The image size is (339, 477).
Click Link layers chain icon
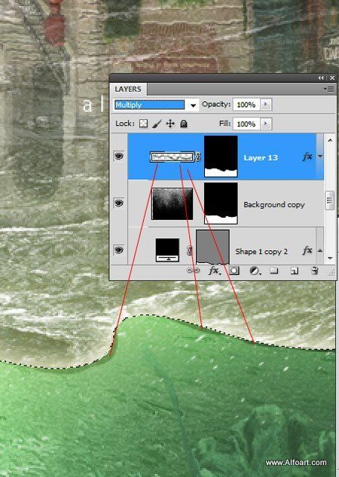coord(193,271)
